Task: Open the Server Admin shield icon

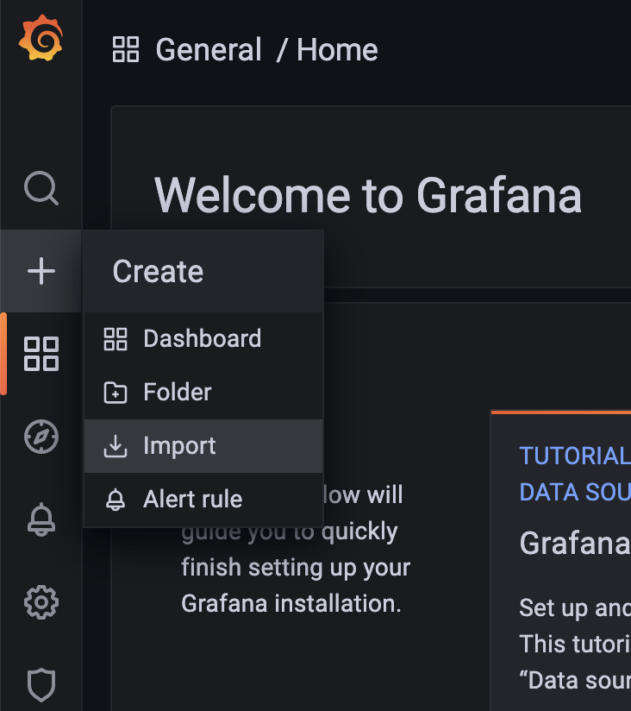Action: tap(41, 685)
